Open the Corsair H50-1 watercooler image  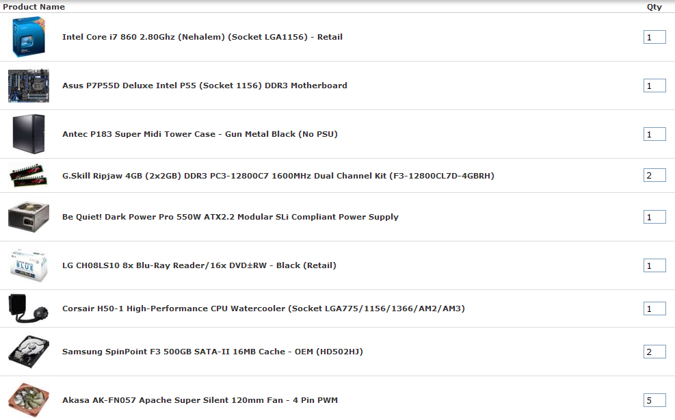[29, 309]
